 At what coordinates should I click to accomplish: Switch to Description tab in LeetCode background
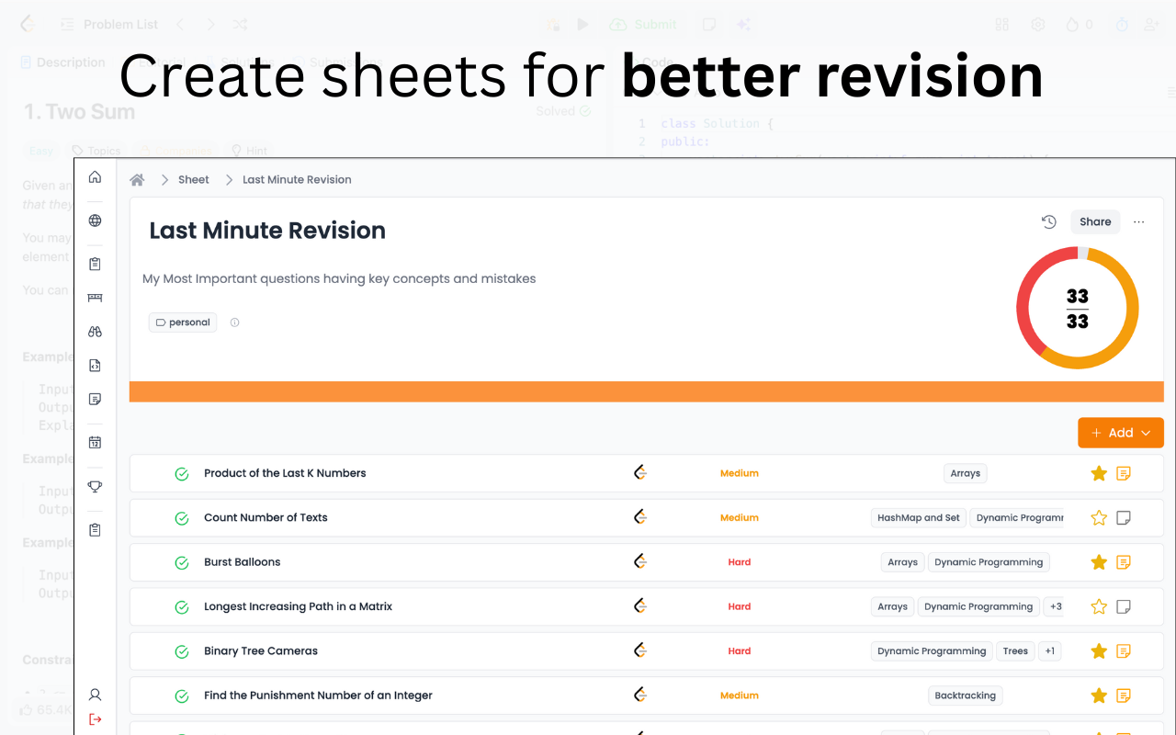(x=63, y=62)
